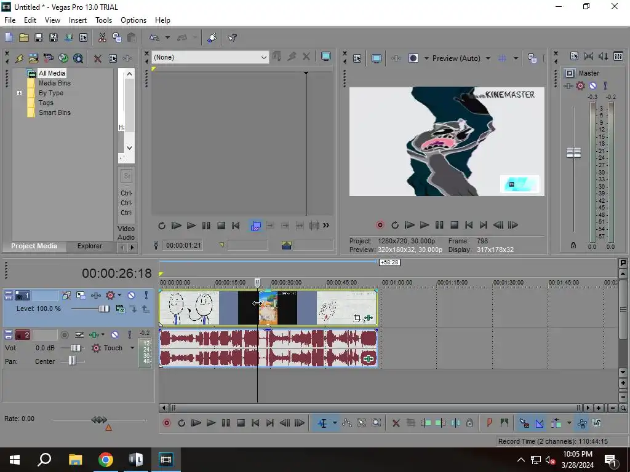Click the New project icon

pyautogui.click(x=9, y=37)
